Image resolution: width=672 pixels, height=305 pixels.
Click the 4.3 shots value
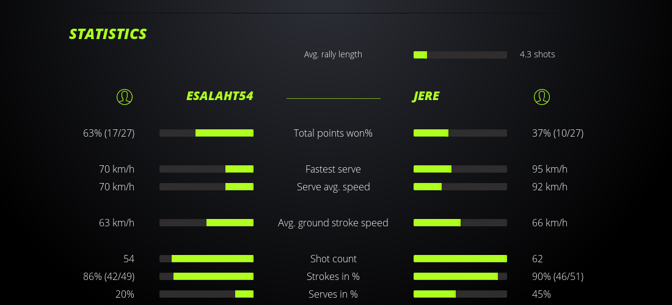pyautogui.click(x=537, y=54)
